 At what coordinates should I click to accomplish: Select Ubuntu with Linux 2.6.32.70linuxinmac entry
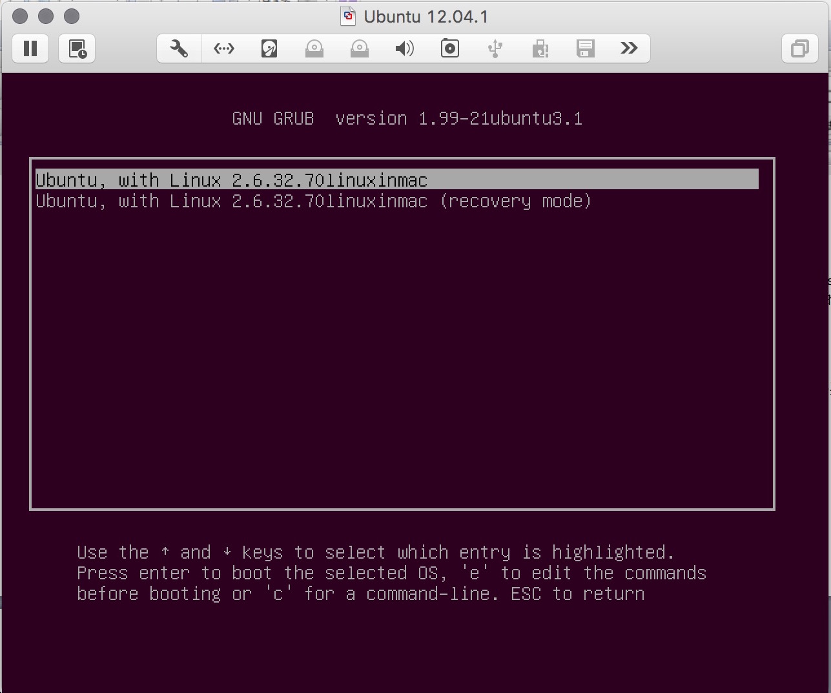tap(397, 180)
